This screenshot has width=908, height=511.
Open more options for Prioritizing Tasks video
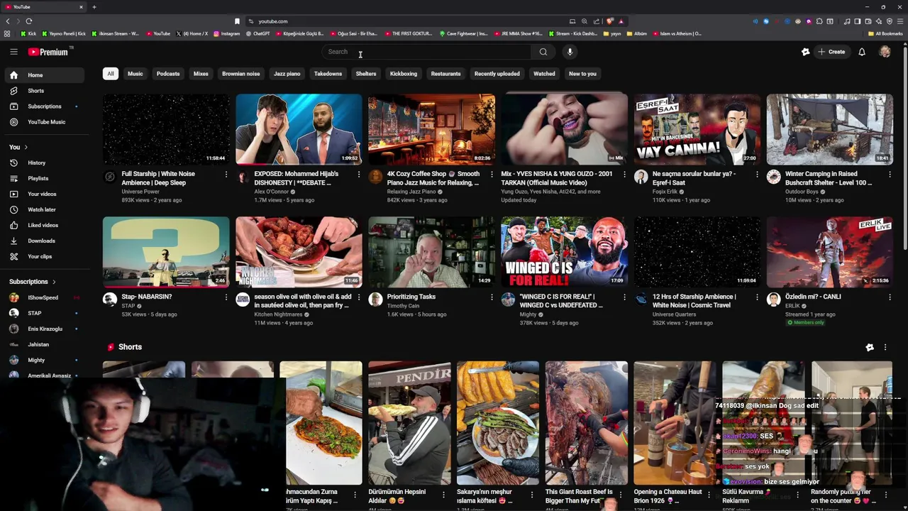click(492, 297)
